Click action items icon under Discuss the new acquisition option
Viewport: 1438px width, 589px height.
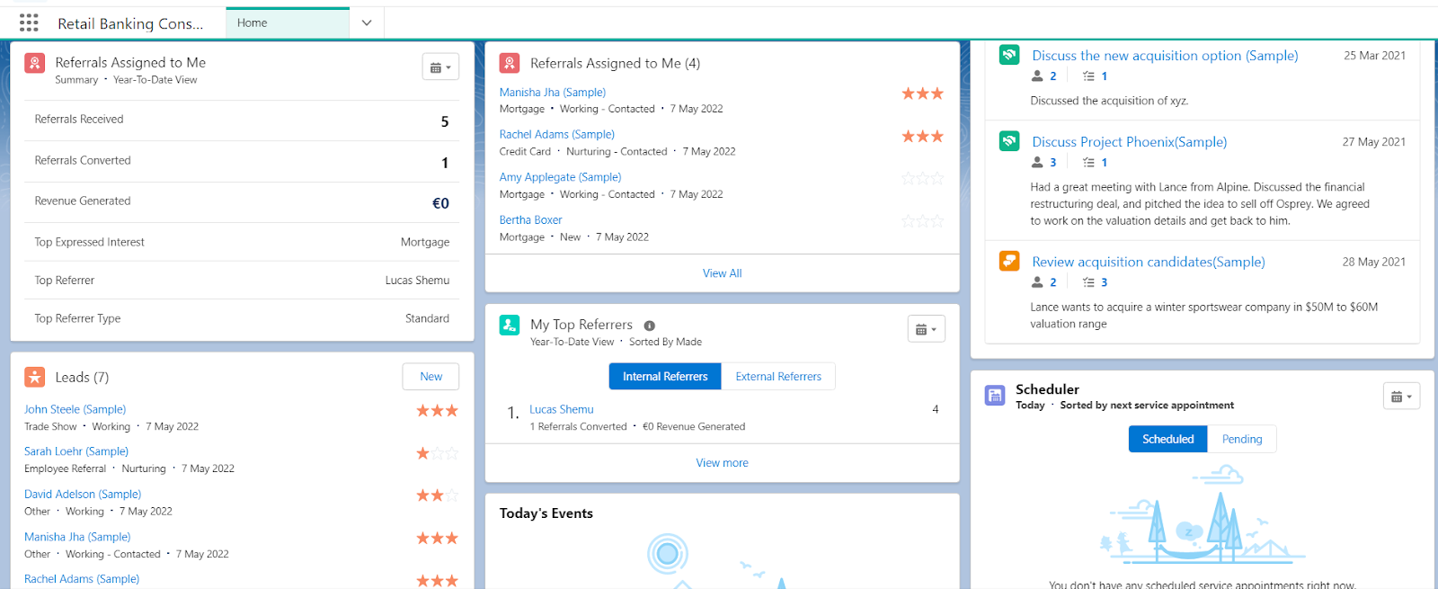click(1088, 76)
